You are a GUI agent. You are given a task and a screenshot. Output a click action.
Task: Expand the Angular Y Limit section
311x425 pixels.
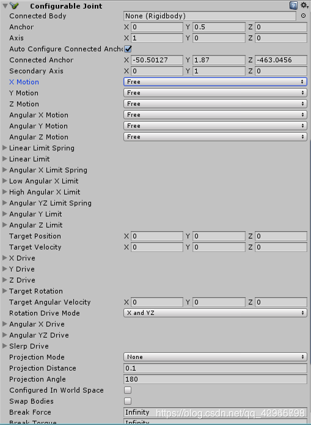(5, 214)
